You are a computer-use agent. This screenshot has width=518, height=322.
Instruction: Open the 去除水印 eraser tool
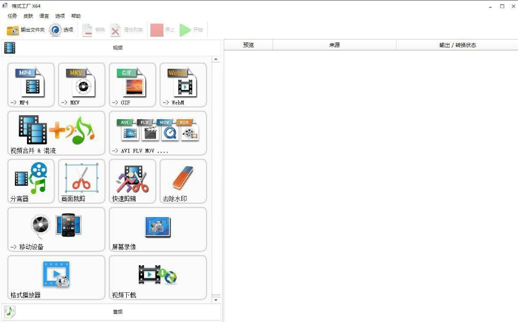click(x=183, y=181)
